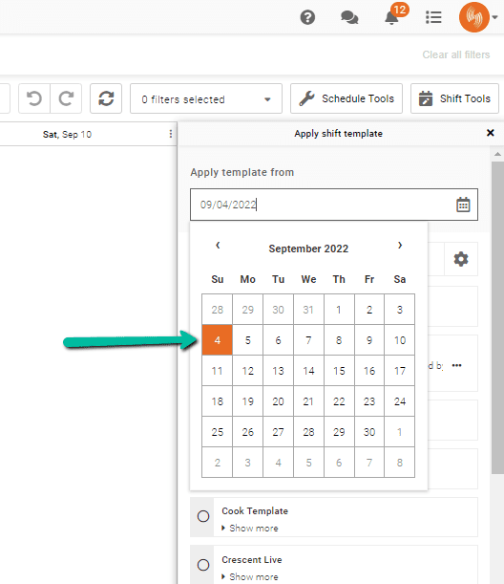Image resolution: width=504 pixels, height=584 pixels.
Task: Go to next month in calendar
Action: click(400, 245)
